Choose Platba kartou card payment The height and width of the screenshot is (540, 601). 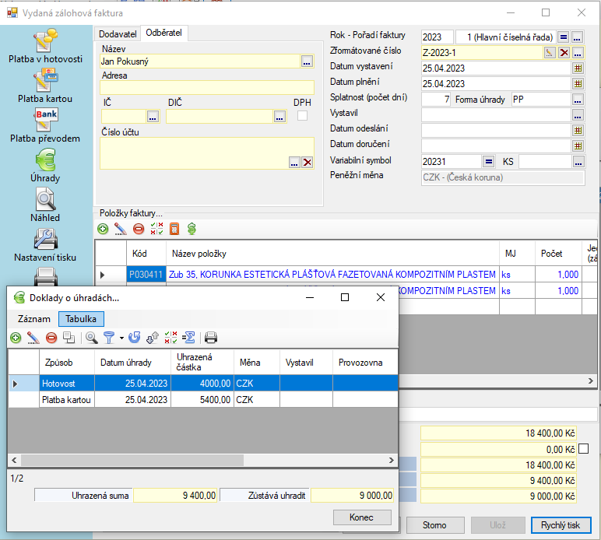pyautogui.click(x=45, y=86)
